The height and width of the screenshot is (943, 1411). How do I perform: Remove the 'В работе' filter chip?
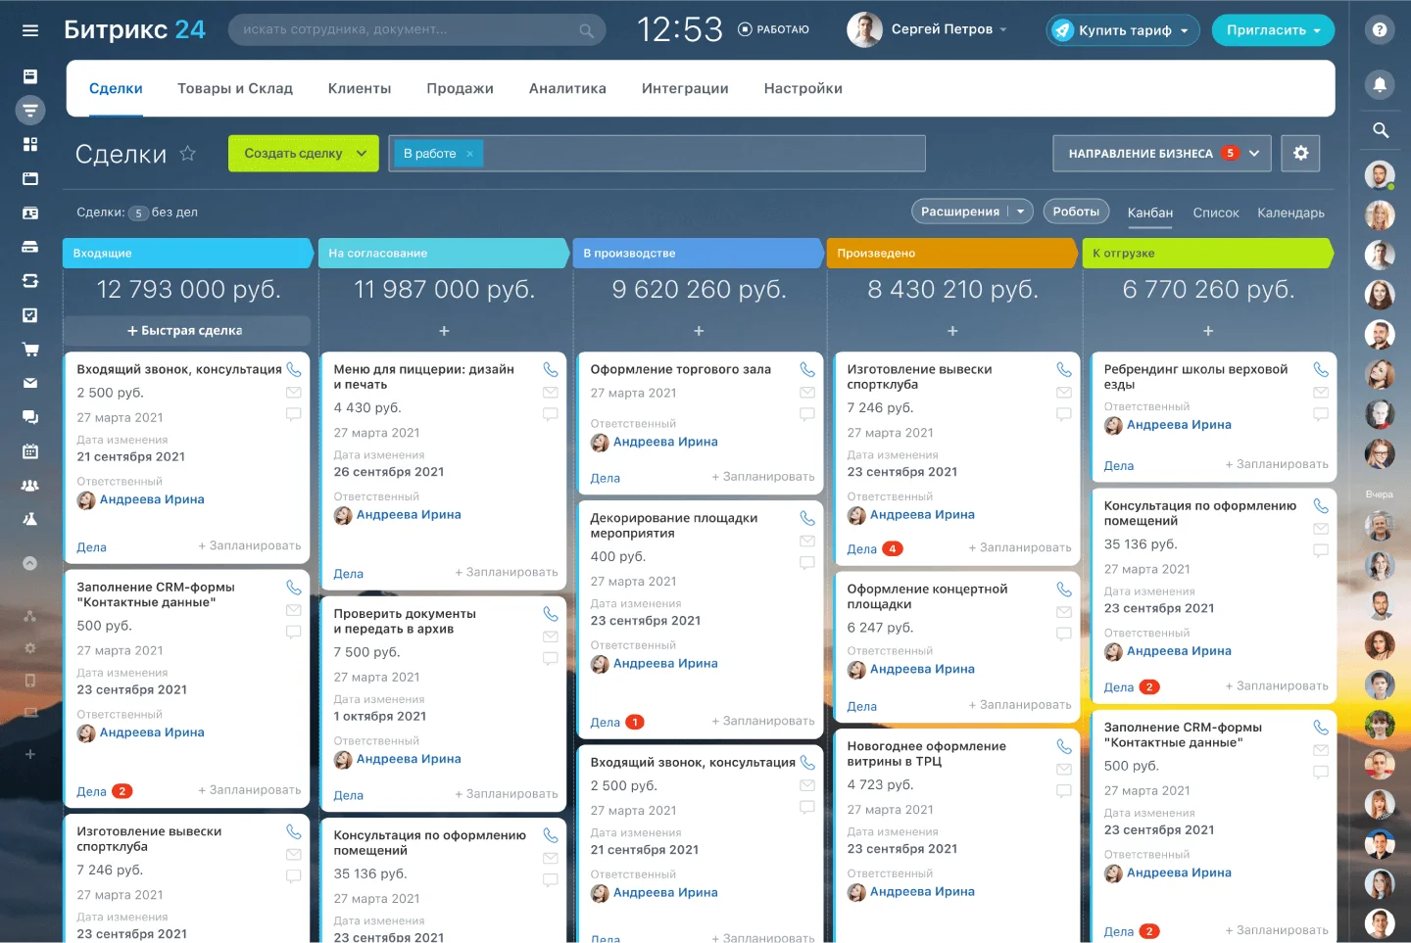469,154
